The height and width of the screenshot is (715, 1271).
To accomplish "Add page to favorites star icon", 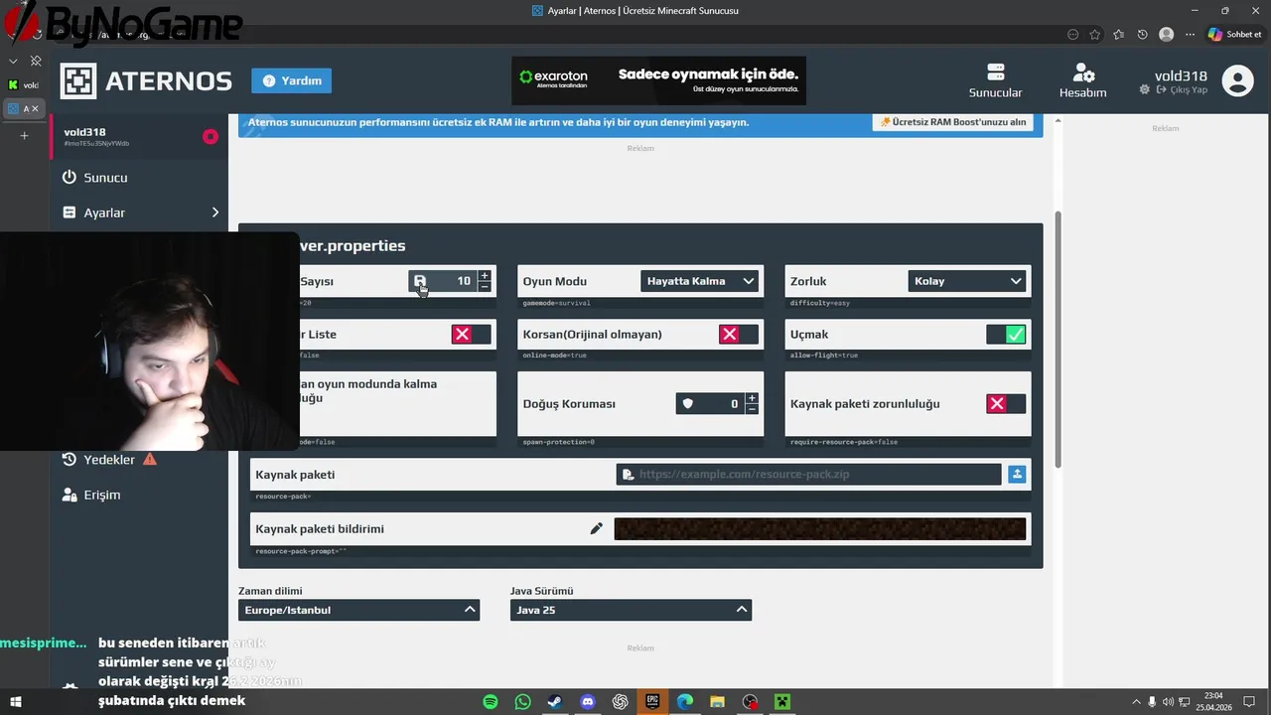I will [1095, 35].
